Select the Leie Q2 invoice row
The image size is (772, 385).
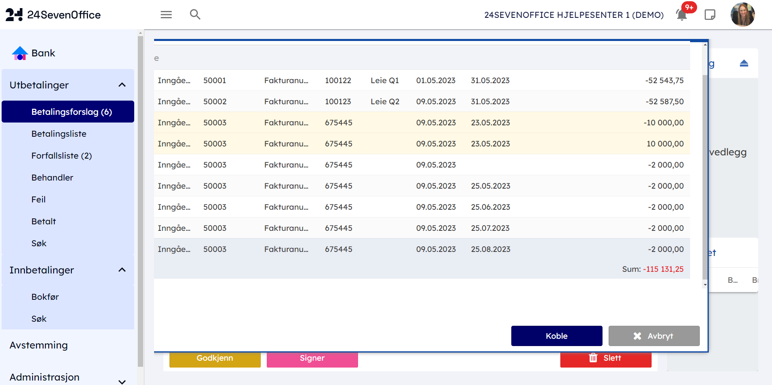point(421,101)
